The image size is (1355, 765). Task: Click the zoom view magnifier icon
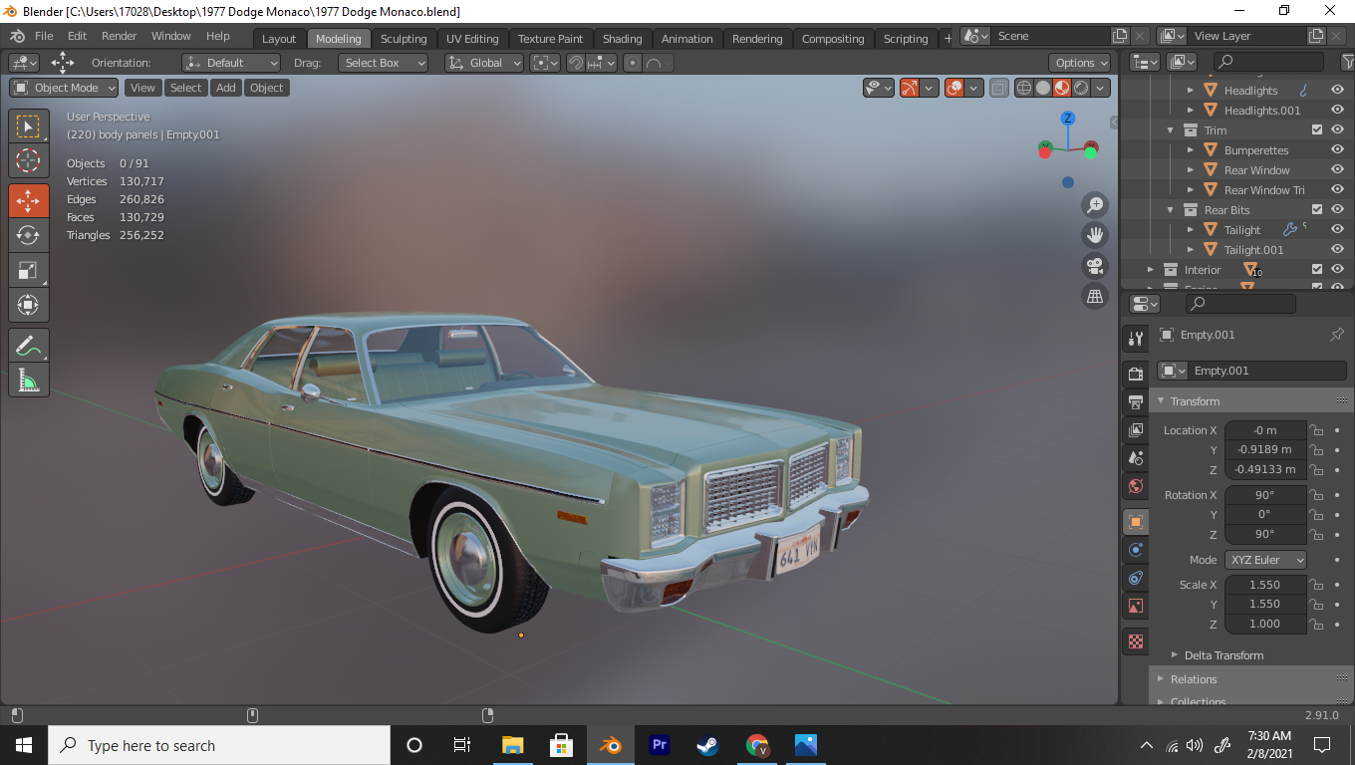[1095, 205]
